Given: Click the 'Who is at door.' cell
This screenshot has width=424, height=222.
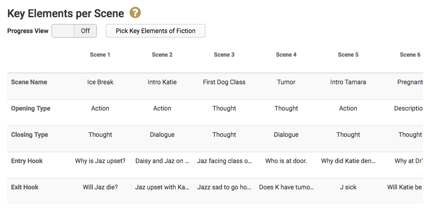Looking at the screenshot, I should pyautogui.click(x=286, y=161).
